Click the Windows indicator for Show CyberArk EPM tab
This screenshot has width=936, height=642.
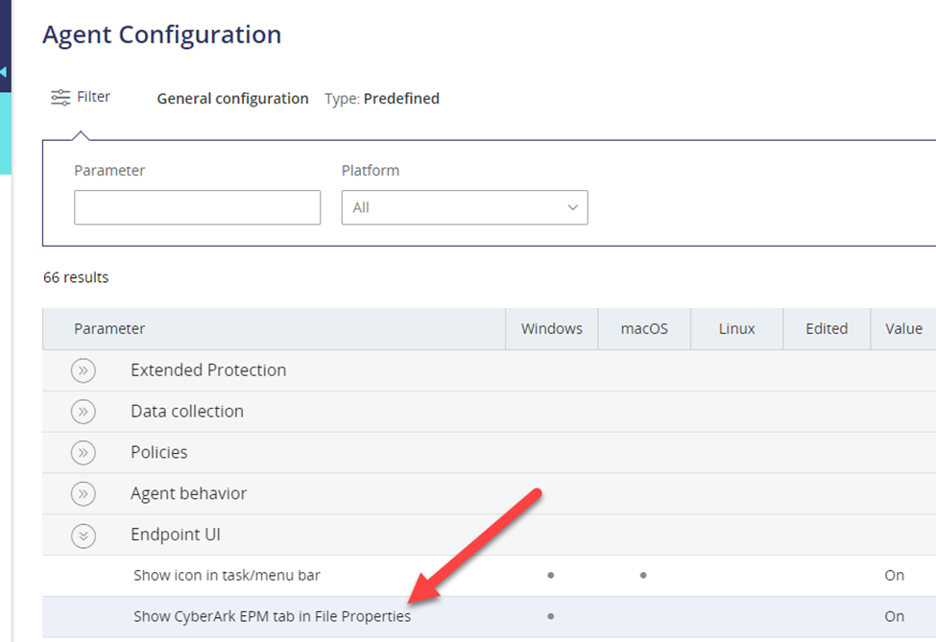(551, 616)
